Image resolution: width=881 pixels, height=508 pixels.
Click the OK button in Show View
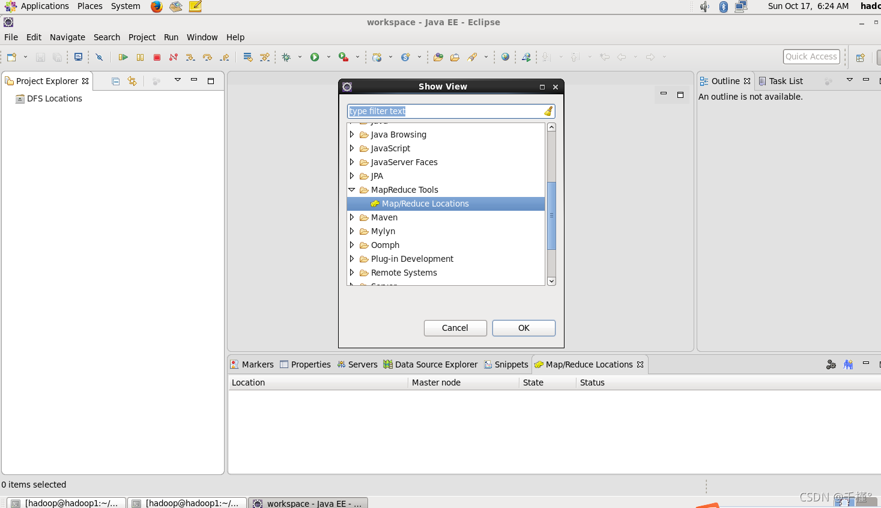(x=523, y=328)
